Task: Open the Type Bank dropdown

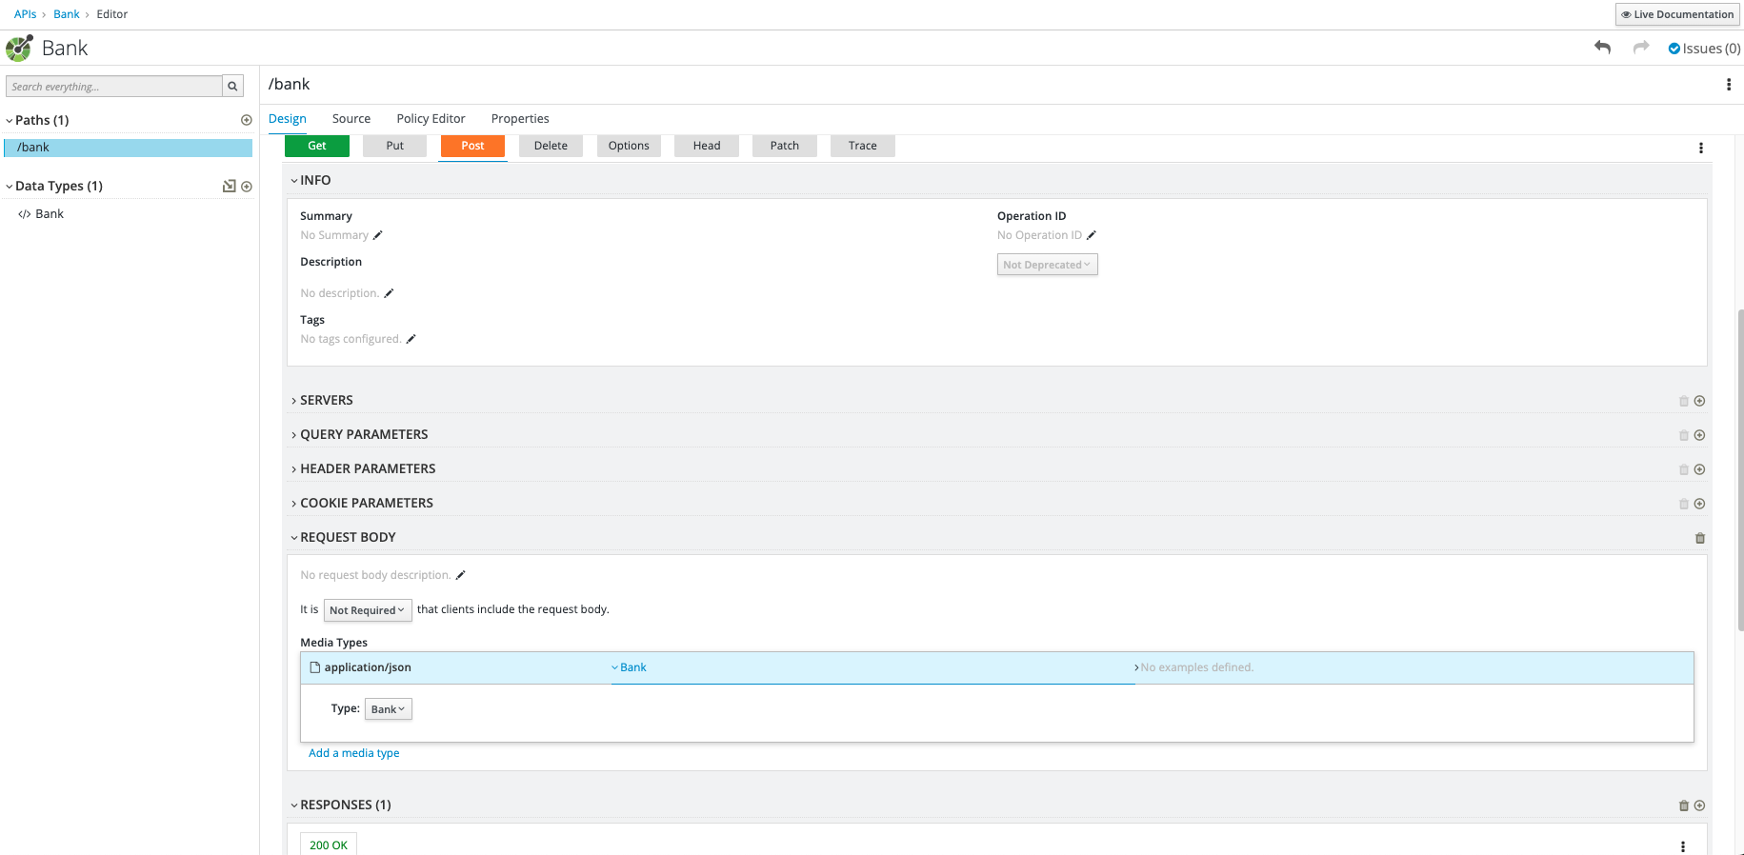Action: (389, 709)
